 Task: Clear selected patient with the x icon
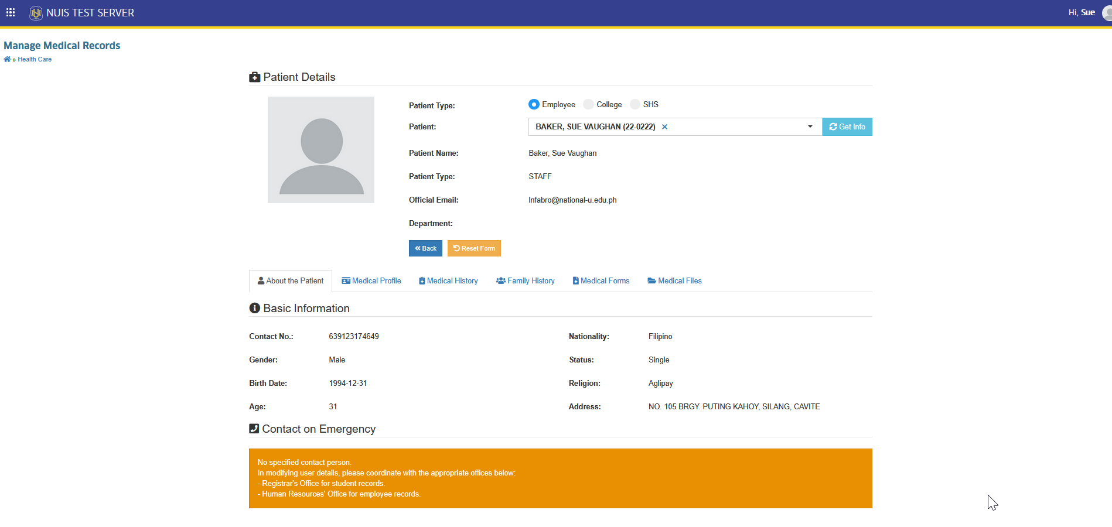click(x=664, y=127)
